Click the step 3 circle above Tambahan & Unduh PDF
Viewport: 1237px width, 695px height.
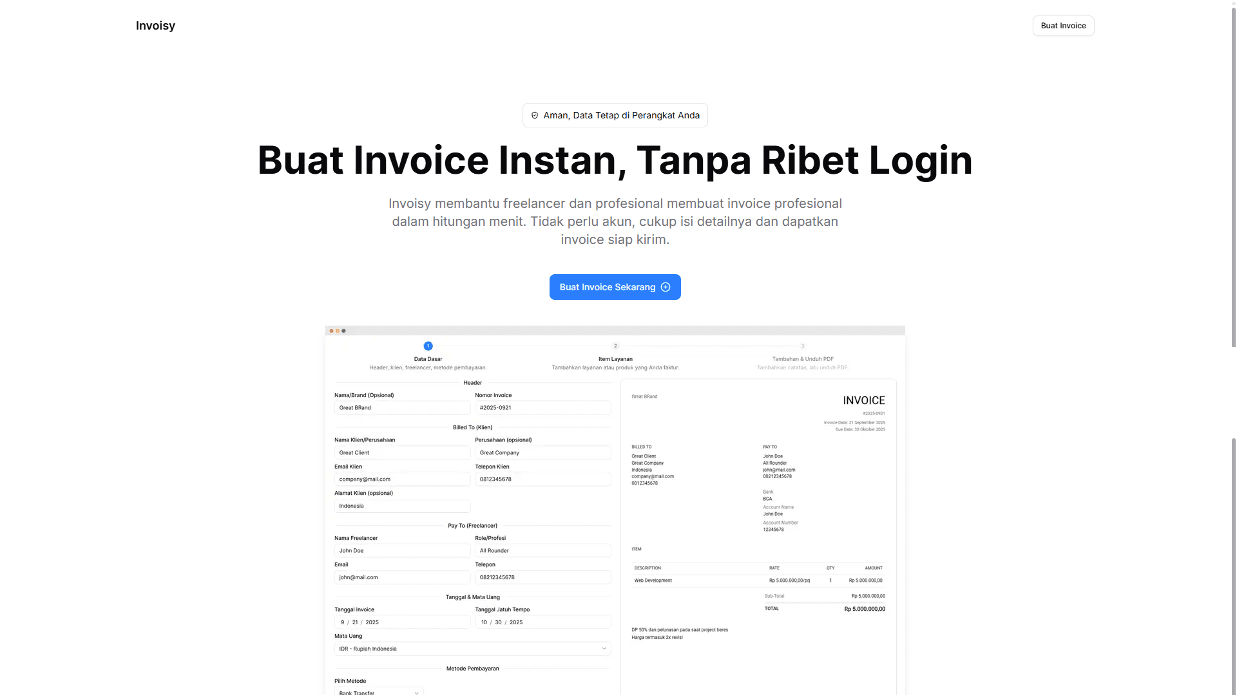[803, 346]
